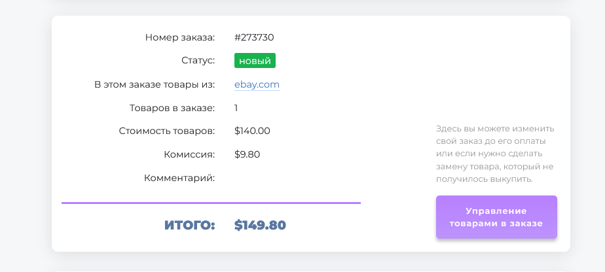Select the goods cost value $140.00

pyautogui.click(x=252, y=131)
